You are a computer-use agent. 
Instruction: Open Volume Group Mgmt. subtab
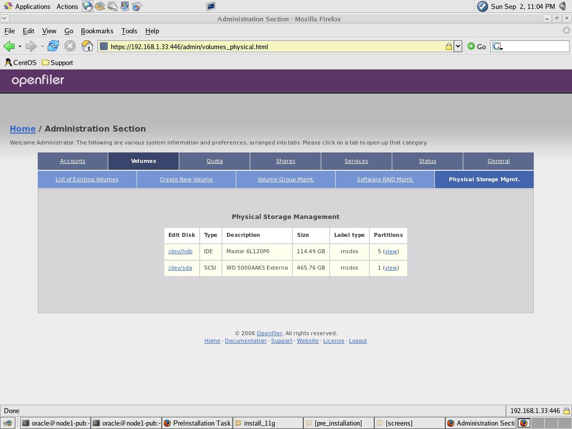(286, 179)
